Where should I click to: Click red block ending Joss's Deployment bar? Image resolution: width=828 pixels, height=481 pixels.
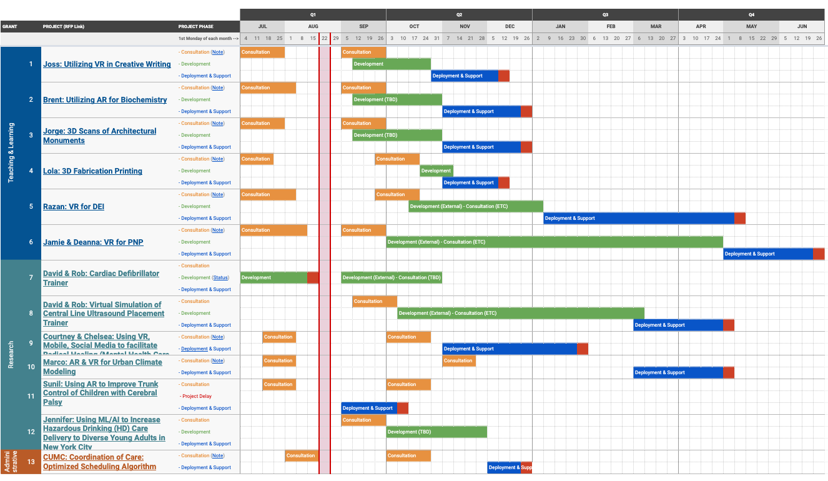tap(504, 76)
